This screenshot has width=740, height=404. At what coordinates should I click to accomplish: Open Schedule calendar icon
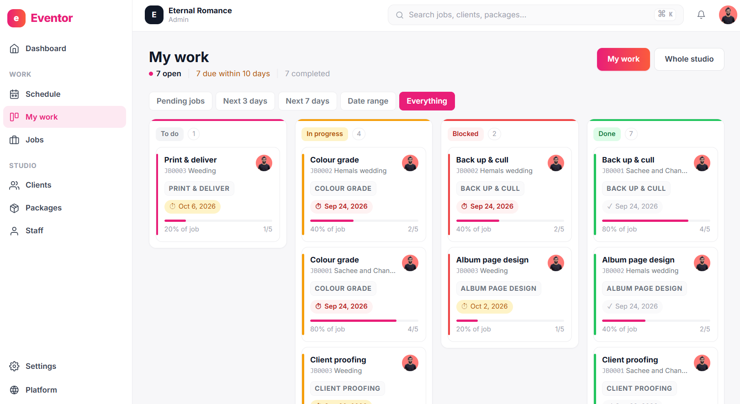(x=15, y=94)
